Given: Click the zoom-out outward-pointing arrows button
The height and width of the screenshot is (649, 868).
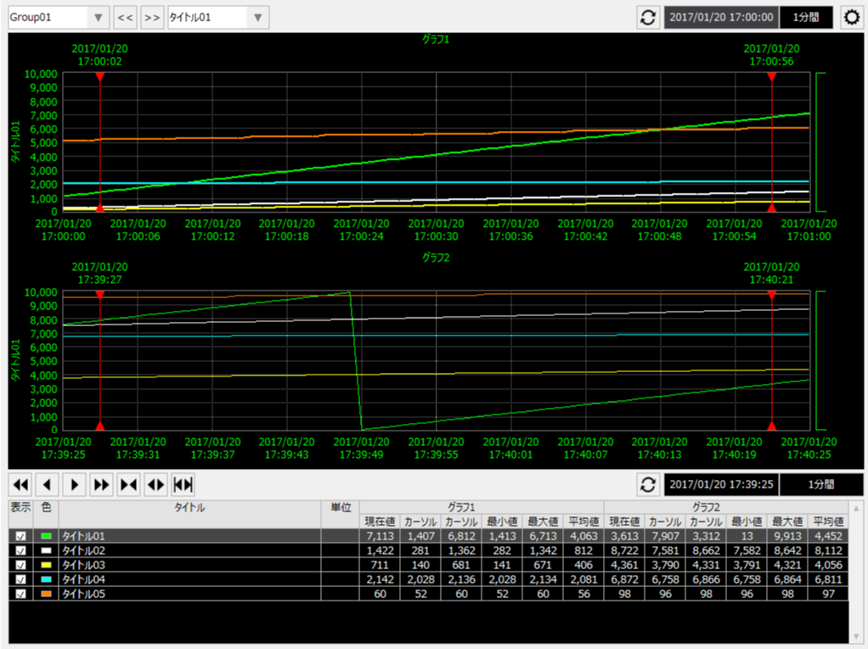Looking at the screenshot, I should 156,484.
